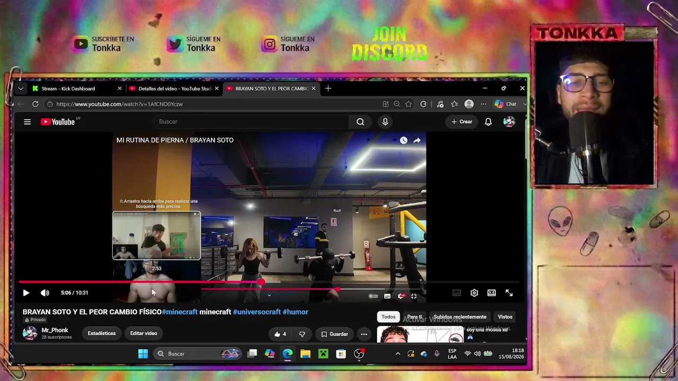Select the Subidos recientemente chip
This screenshot has height=381, width=678.
point(460,317)
